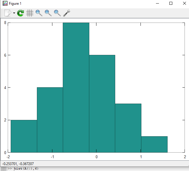Click the toolbar drag handle at left edge

2,13
